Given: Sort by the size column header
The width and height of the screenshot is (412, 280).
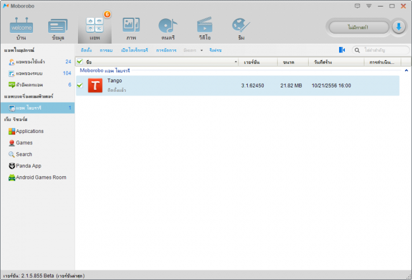Looking at the screenshot, I should (293, 62).
